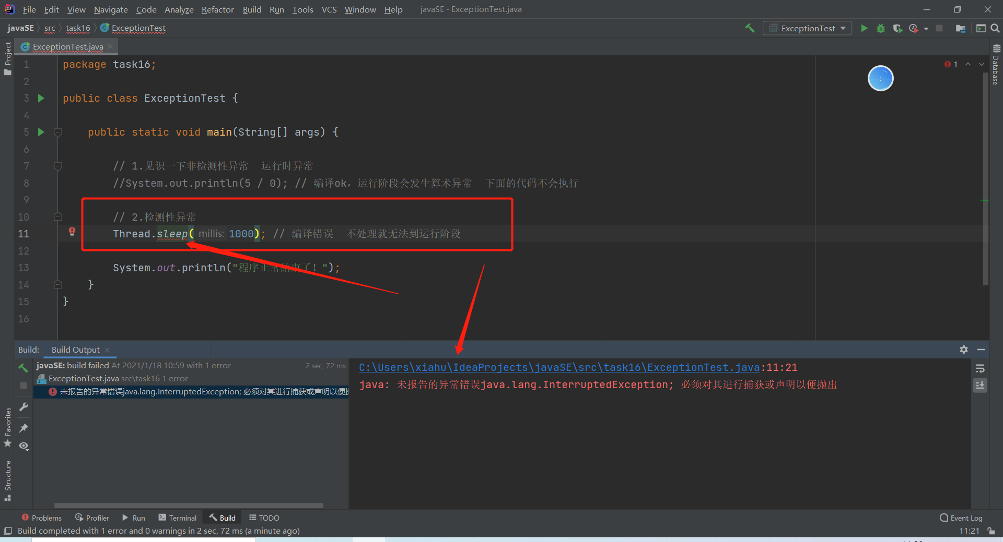
Task: Open Project Structure icon in toolbar
Action: click(960, 28)
